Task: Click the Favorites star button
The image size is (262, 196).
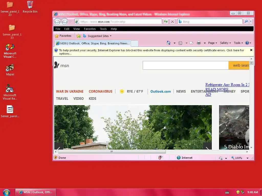Action: click(x=63, y=36)
